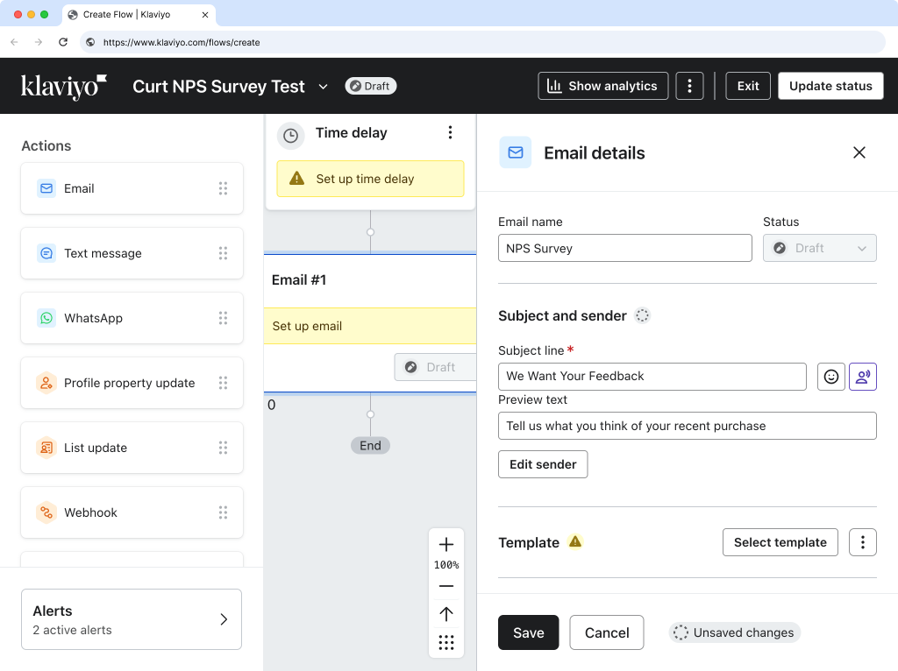Open the three-dot menu on the Time delay card
The image size is (898, 671).
click(x=450, y=132)
